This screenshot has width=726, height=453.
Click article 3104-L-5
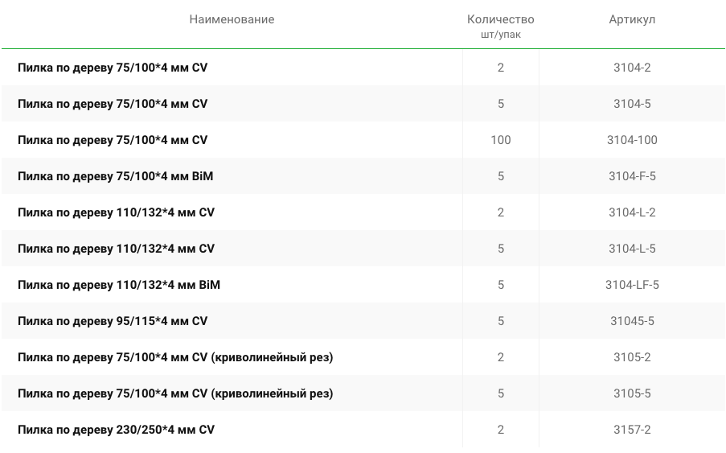pyautogui.click(x=632, y=249)
